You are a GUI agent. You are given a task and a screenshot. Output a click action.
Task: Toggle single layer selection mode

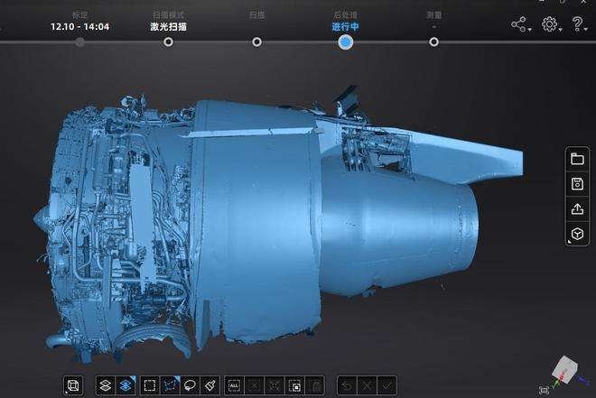[x=104, y=385]
